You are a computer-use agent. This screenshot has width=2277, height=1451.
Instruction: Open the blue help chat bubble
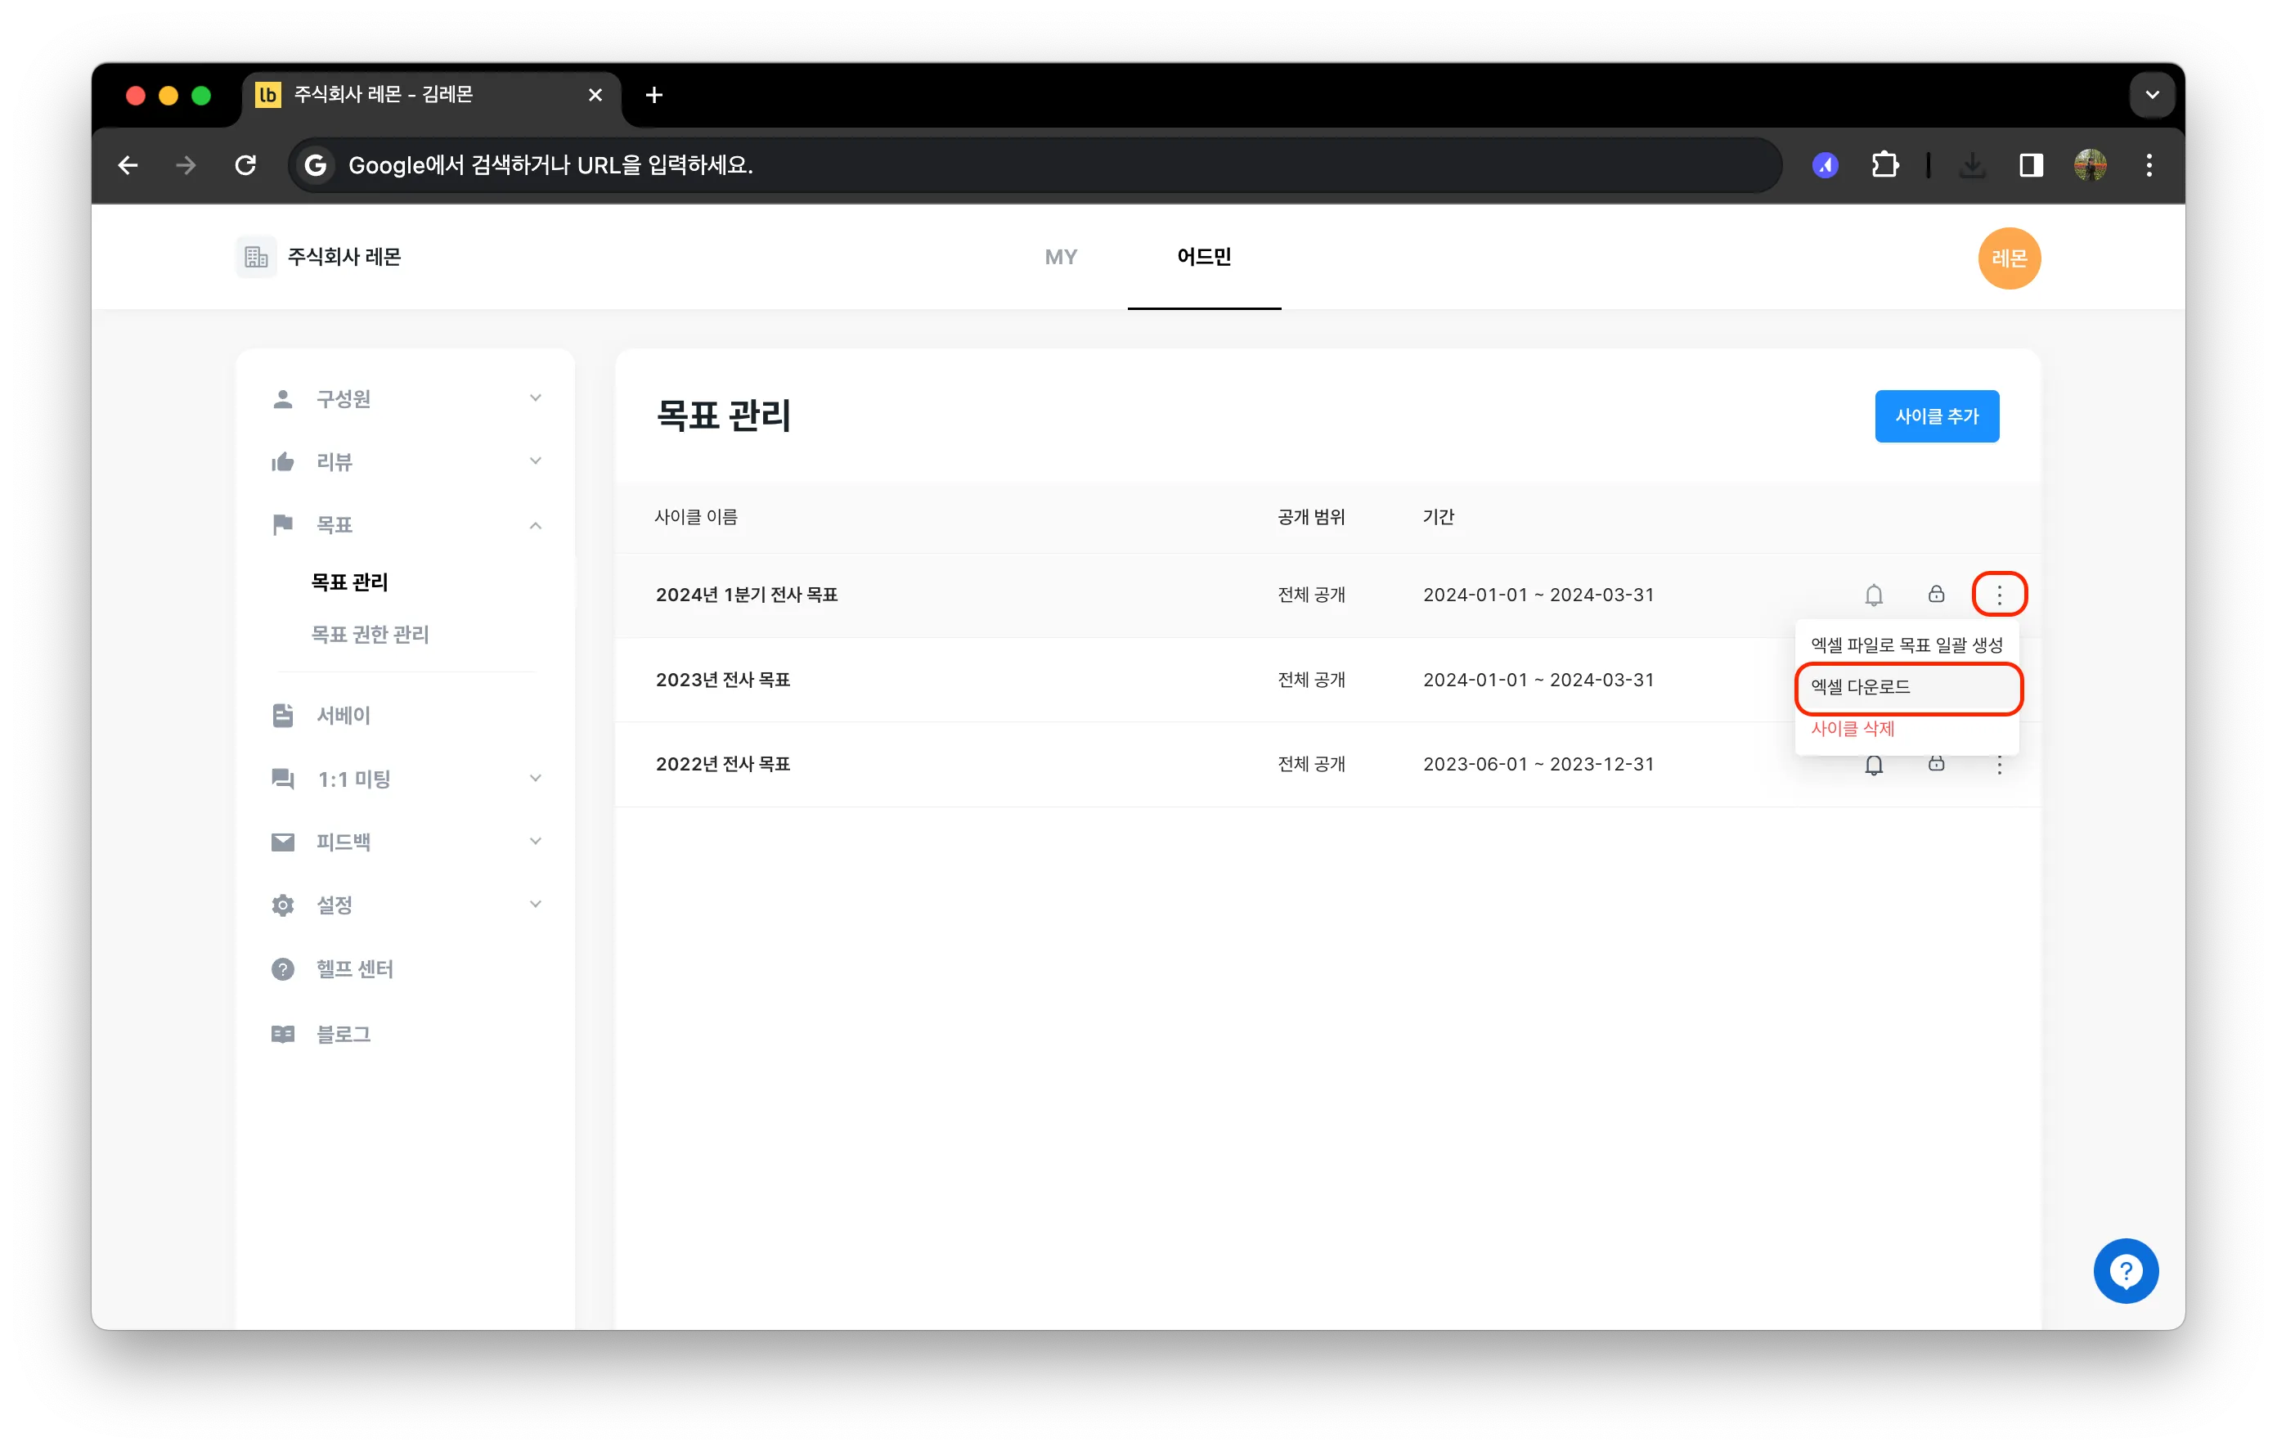coord(2125,1271)
